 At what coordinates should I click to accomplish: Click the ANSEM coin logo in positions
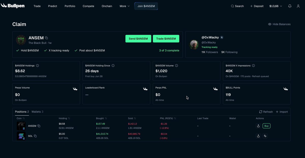[21, 126]
